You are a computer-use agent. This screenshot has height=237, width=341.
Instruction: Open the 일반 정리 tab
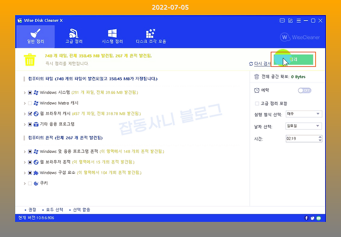point(35,36)
